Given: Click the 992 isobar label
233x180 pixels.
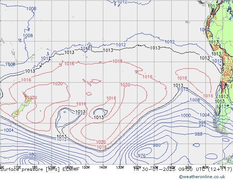Looking at the screenshot, I should pos(202,126).
